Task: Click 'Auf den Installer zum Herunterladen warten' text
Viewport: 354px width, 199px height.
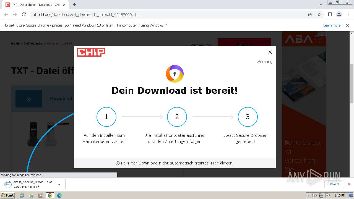Action: coord(104,138)
